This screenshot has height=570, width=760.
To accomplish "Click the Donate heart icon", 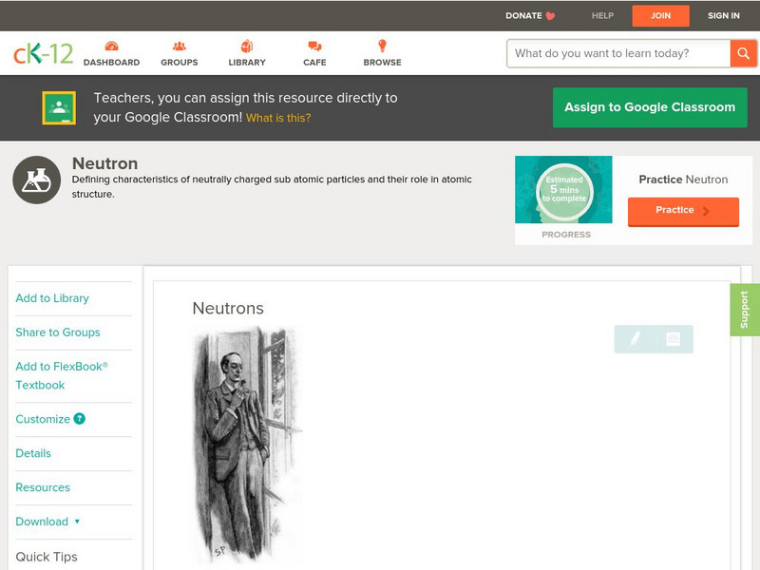I will point(550,16).
